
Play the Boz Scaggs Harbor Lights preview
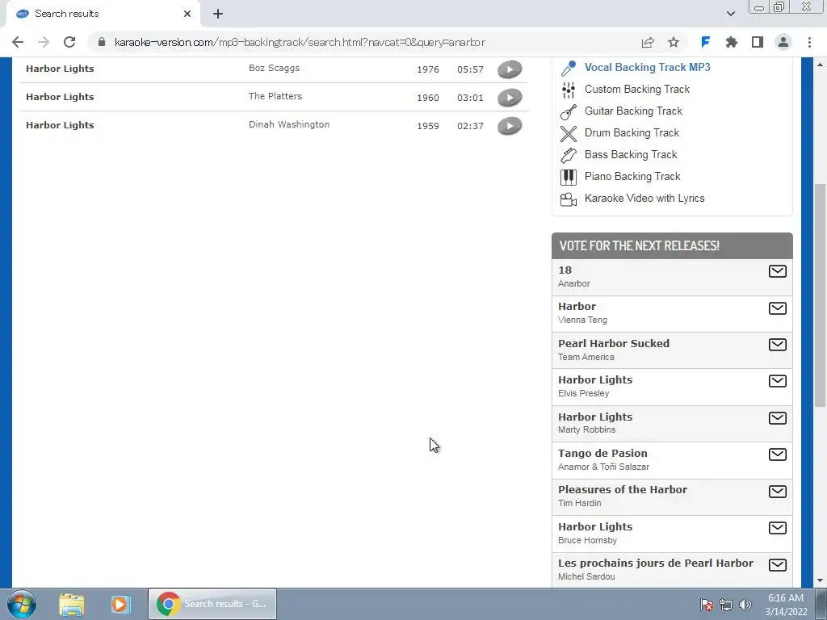[510, 69]
